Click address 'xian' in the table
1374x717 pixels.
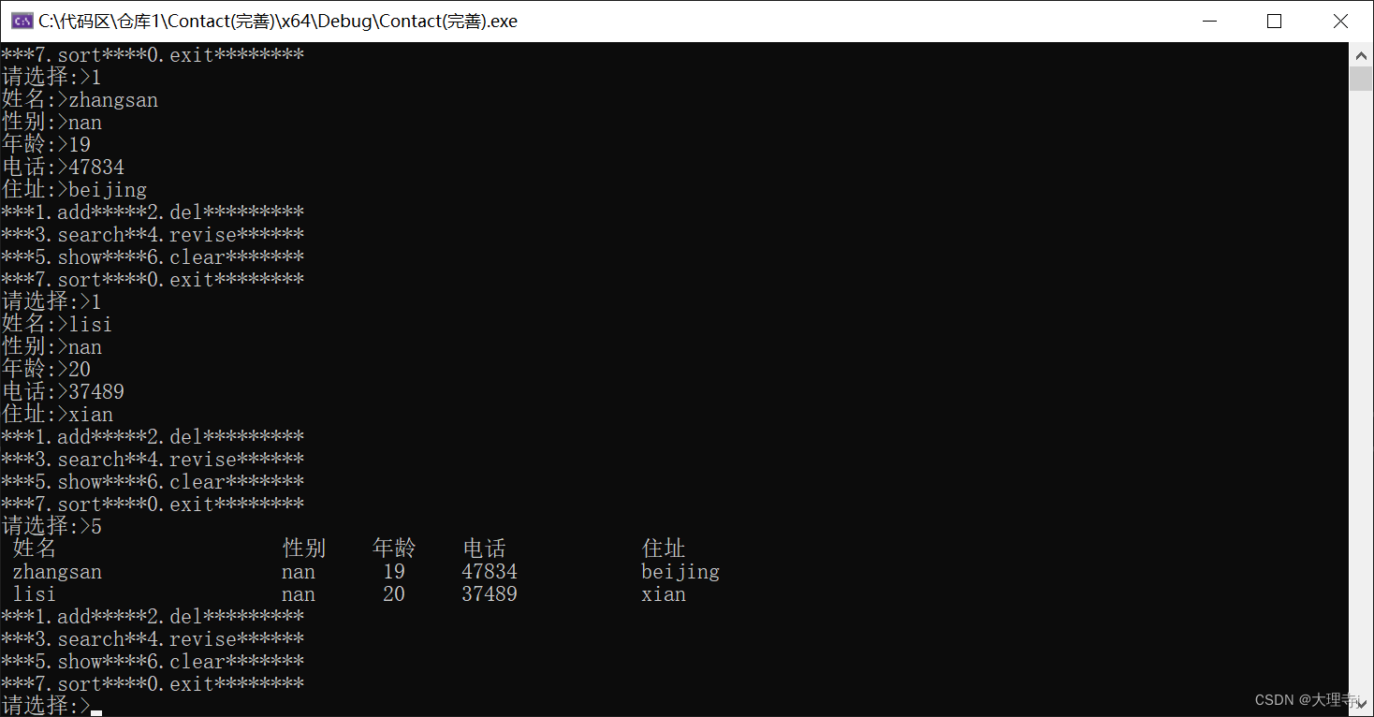[664, 594]
